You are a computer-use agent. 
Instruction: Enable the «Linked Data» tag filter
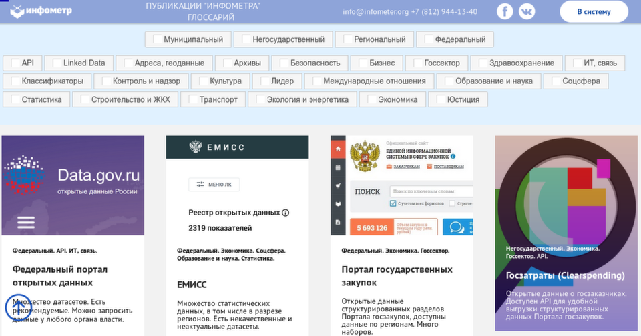coord(57,63)
